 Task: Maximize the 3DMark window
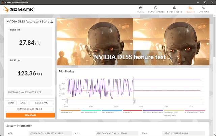[x=205, y=2]
